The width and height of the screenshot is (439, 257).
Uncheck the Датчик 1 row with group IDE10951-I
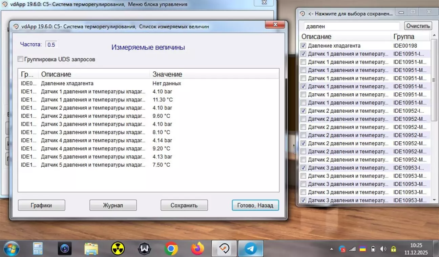tap(304, 54)
